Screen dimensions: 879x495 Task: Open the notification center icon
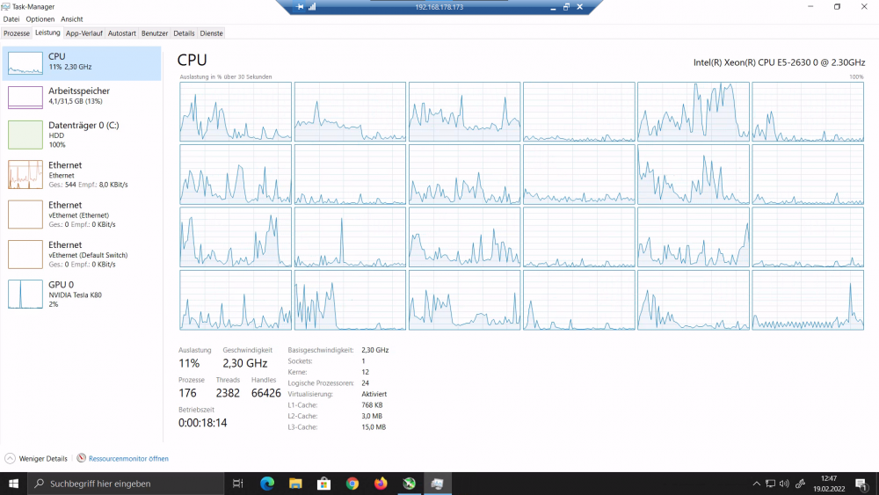point(862,484)
